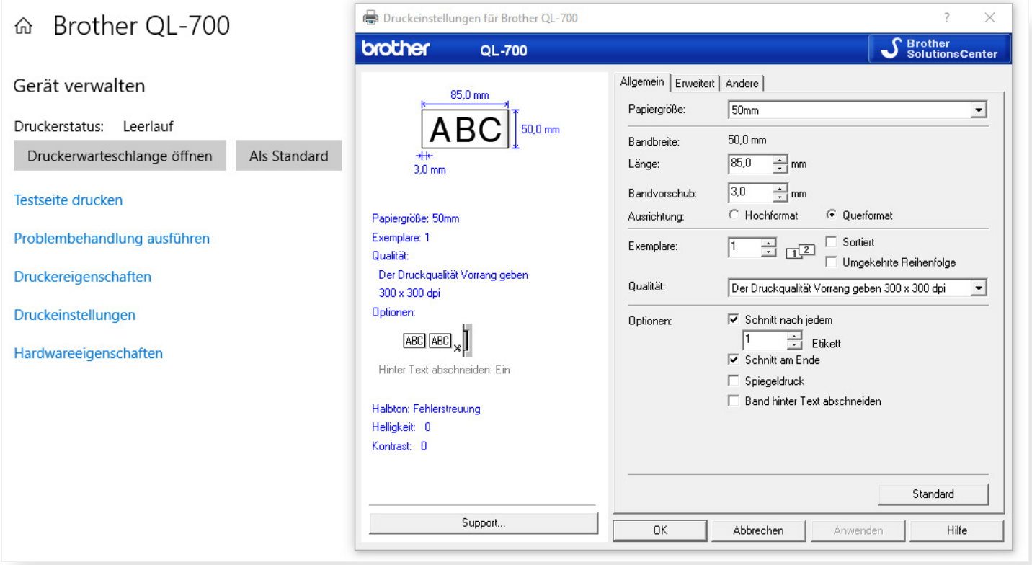The height and width of the screenshot is (565, 1032).
Task: Switch to the Erweitert tab
Action: tap(695, 84)
